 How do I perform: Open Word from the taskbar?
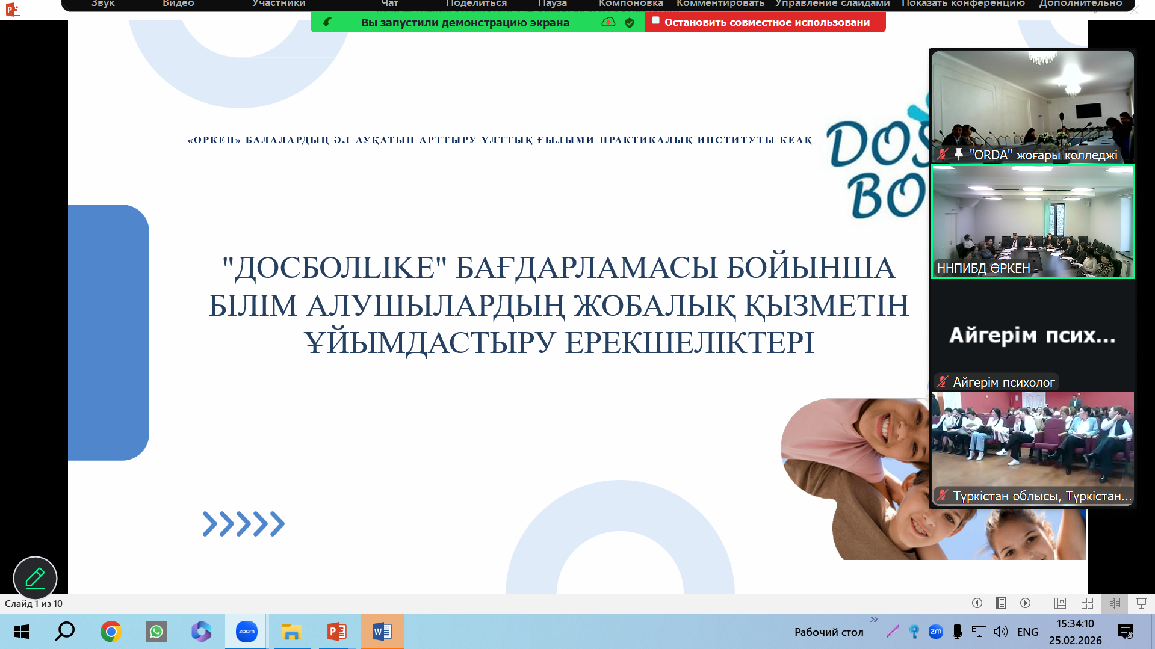(x=382, y=632)
